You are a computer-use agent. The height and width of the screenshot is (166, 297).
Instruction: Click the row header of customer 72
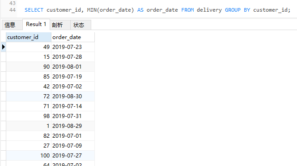pyautogui.click(x=4, y=96)
